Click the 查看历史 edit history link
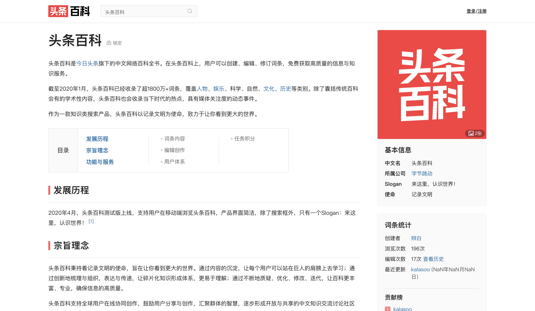The height and width of the screenshot is (311, 535). click(433, 259)
